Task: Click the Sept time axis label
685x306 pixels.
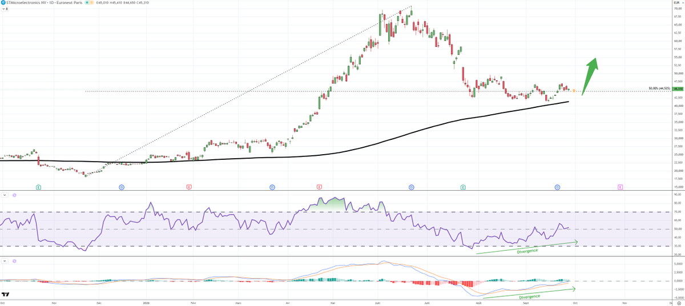Action: coord(525,303)
